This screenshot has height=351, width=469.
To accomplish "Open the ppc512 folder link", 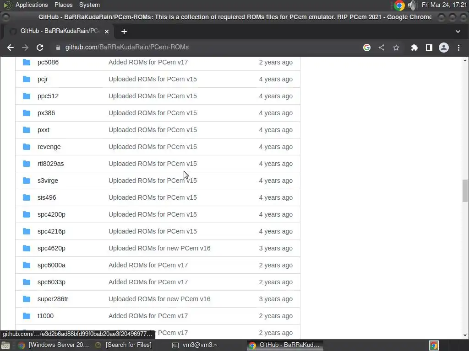I will tap(48, 96).
